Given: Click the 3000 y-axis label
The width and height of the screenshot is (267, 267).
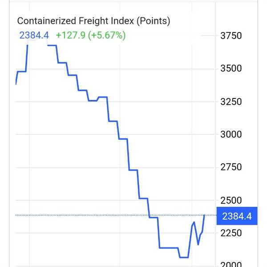Looking at the screenshot, I should pyautogui.click(x=231, y=134).
